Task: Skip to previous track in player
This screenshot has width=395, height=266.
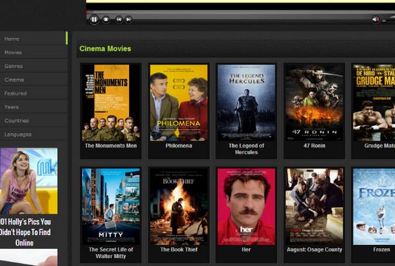Action: pos(119,19)
